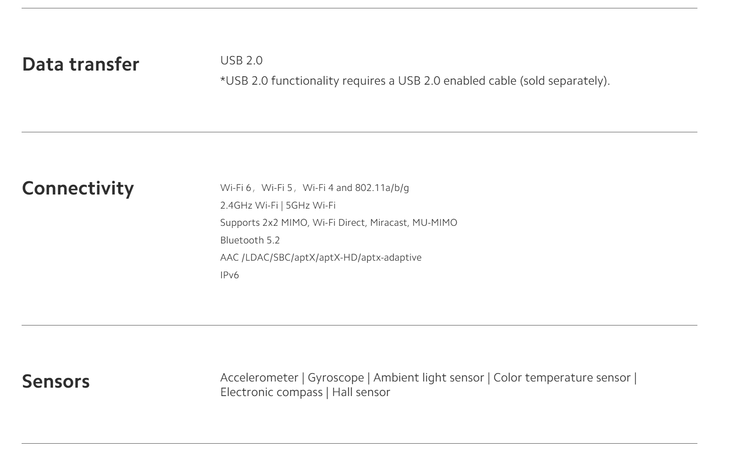Click the Supports 2x2 MIMO text
This screenshot has height=460, width=734.
coord(264,223)
